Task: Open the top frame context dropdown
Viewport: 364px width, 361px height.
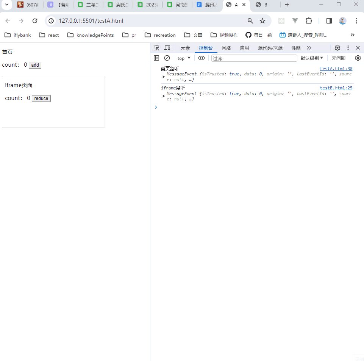Action: (x=183, y=58)
